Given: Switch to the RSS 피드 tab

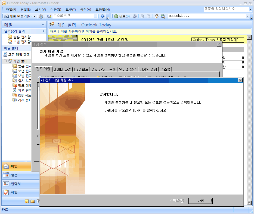Looking at the screenshot, I should 81,69.
